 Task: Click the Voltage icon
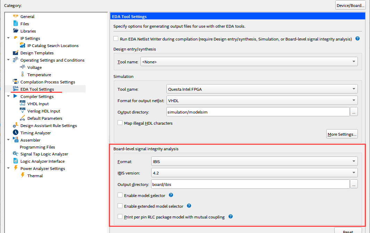click(23, 67)
